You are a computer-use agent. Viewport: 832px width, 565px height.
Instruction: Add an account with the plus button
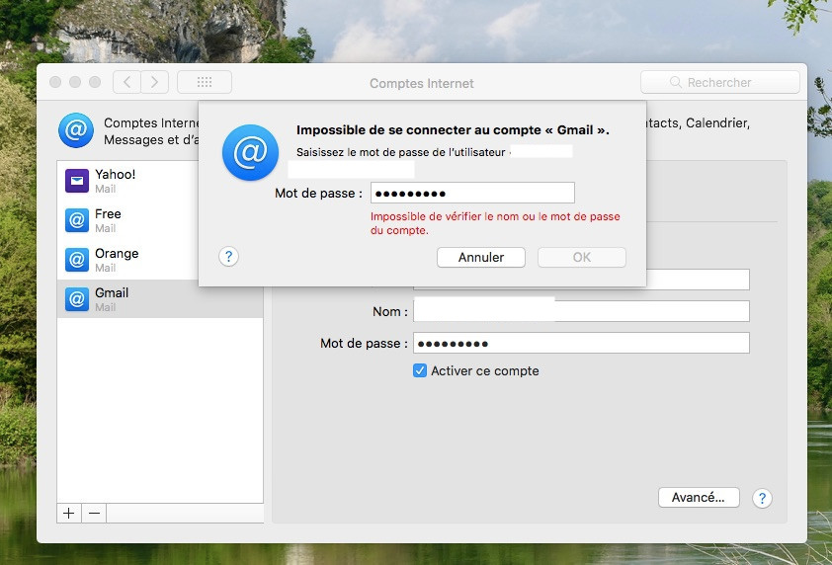click(69, 513)
